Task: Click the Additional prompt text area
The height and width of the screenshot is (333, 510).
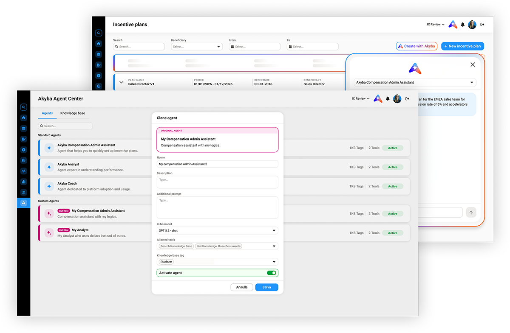Action: (217, 207)
